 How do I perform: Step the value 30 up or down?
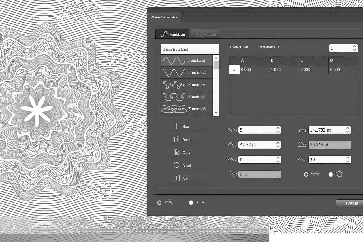(x=348, y=160)
